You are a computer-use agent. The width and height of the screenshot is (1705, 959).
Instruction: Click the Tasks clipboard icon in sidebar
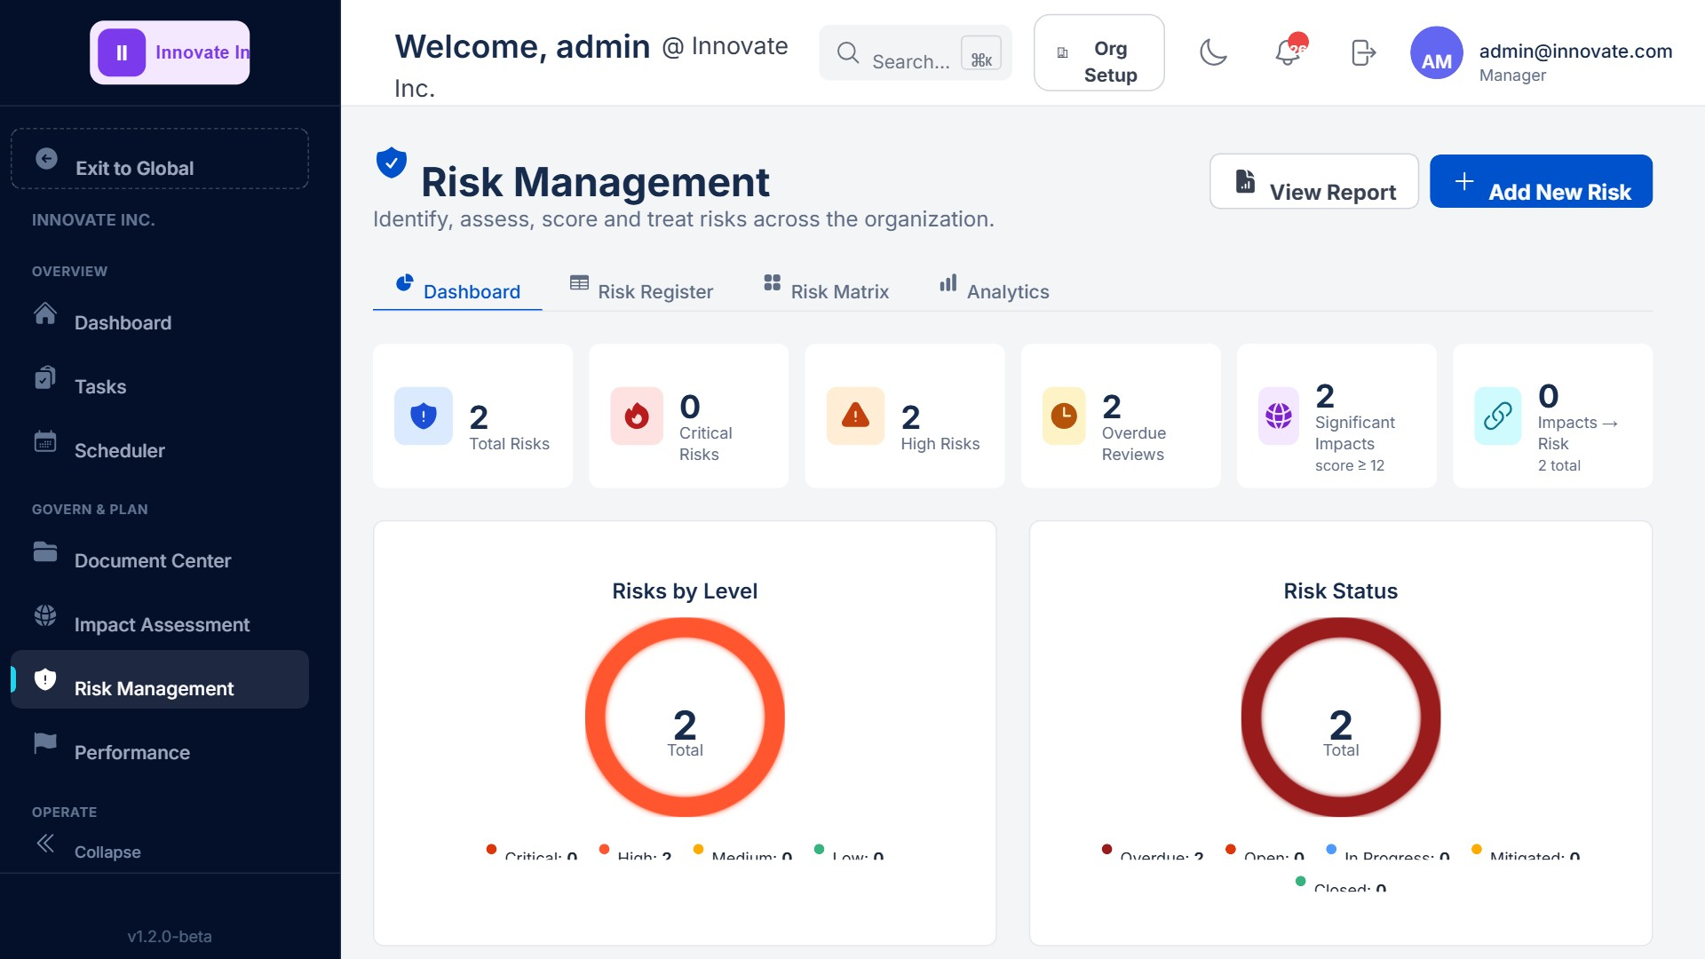45,377
